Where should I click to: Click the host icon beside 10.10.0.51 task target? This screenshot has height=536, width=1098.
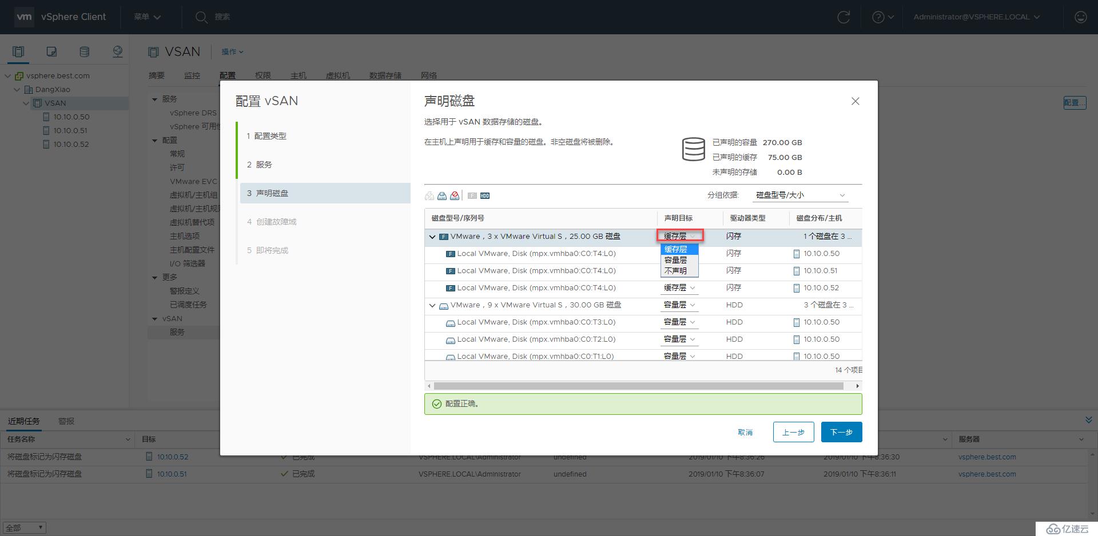point(149,474)
